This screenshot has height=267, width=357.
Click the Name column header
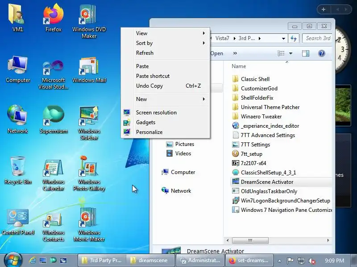pyautogui.click(x=239, y=66)
